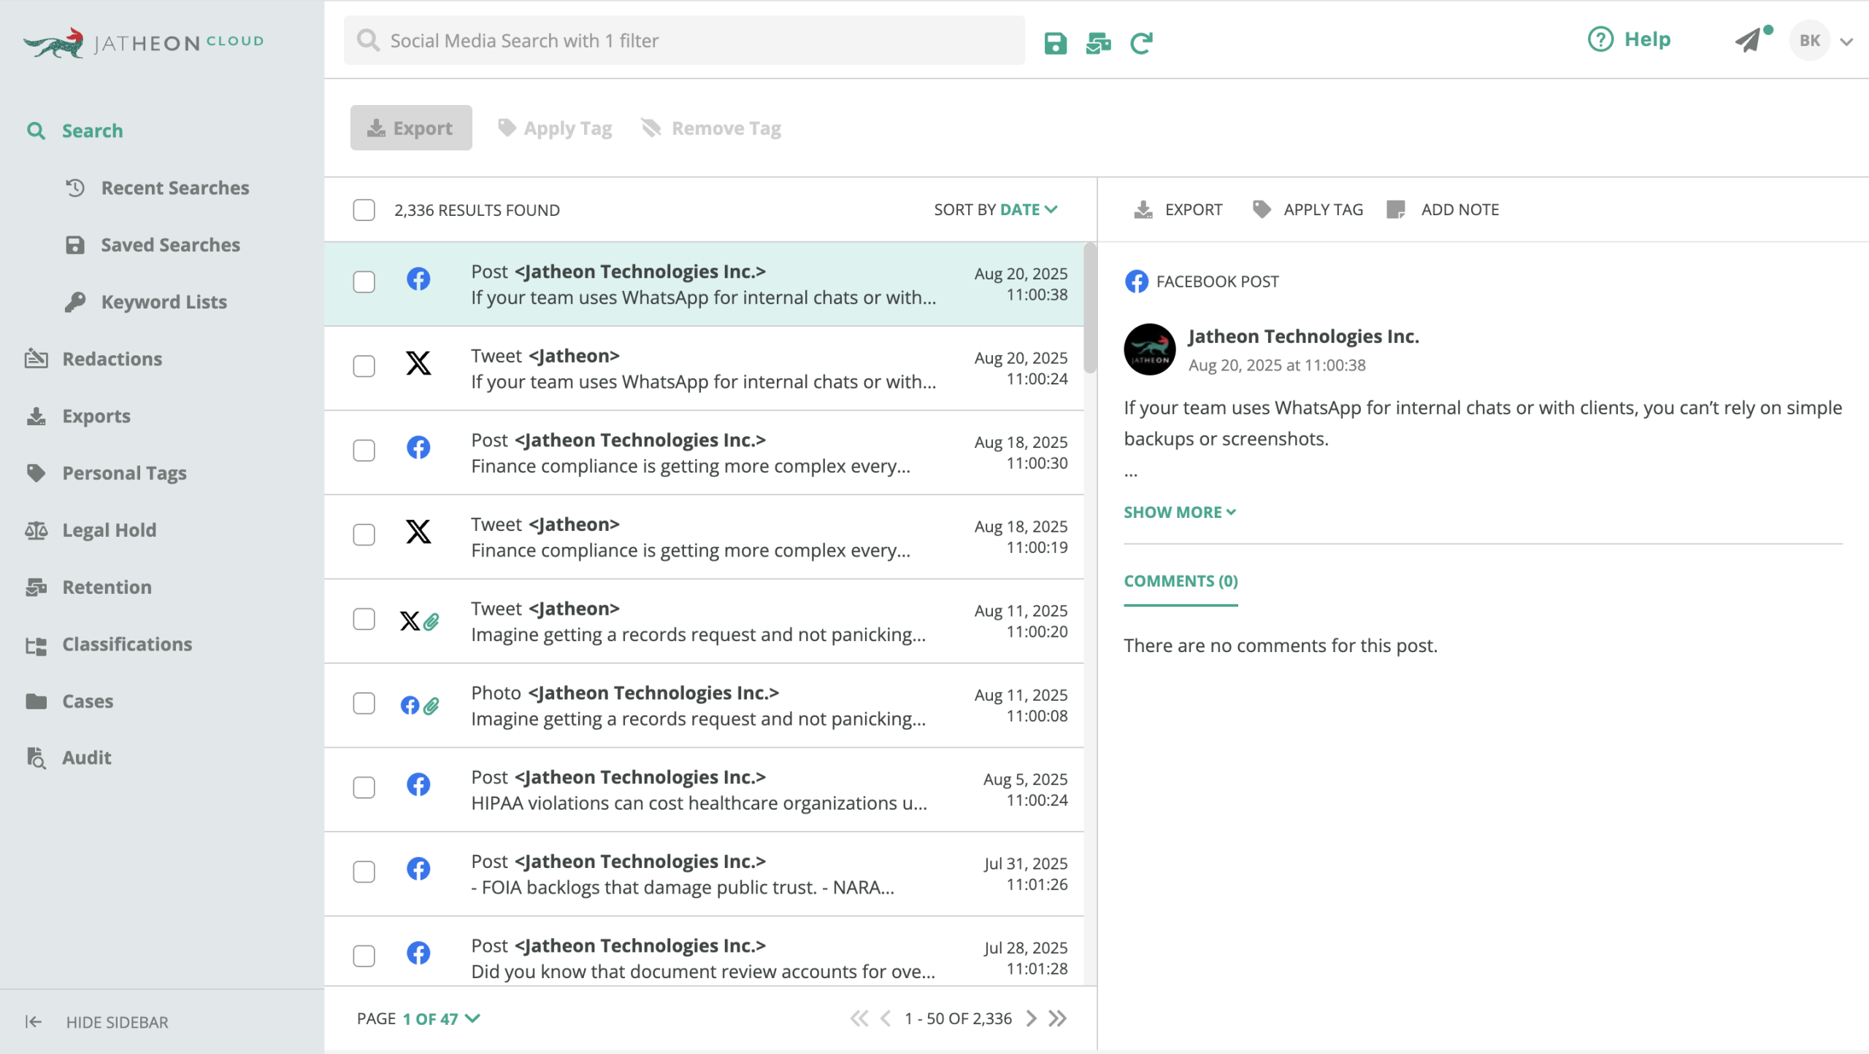Click the gray Export button
Image resolution: width=1869 pixels, height=1054 pixels.
click(411, 128)
